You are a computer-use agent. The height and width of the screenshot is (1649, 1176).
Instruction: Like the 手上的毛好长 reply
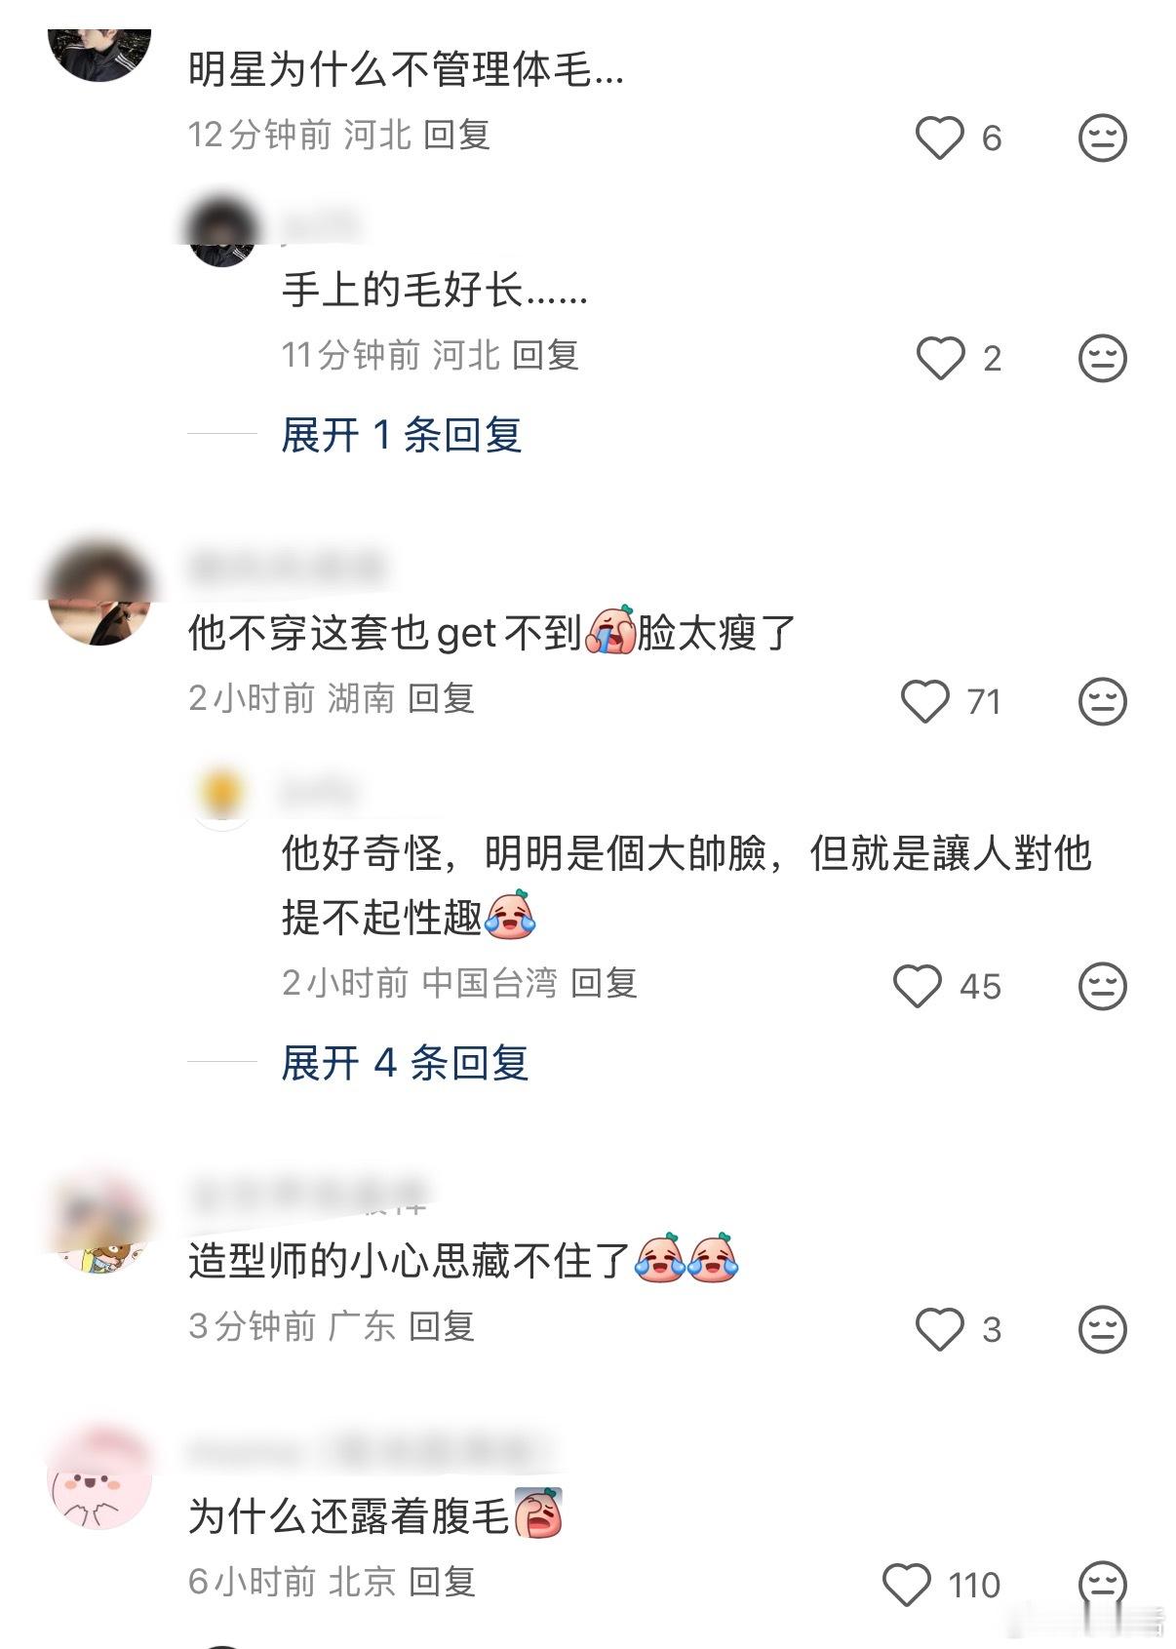(940, 358)
